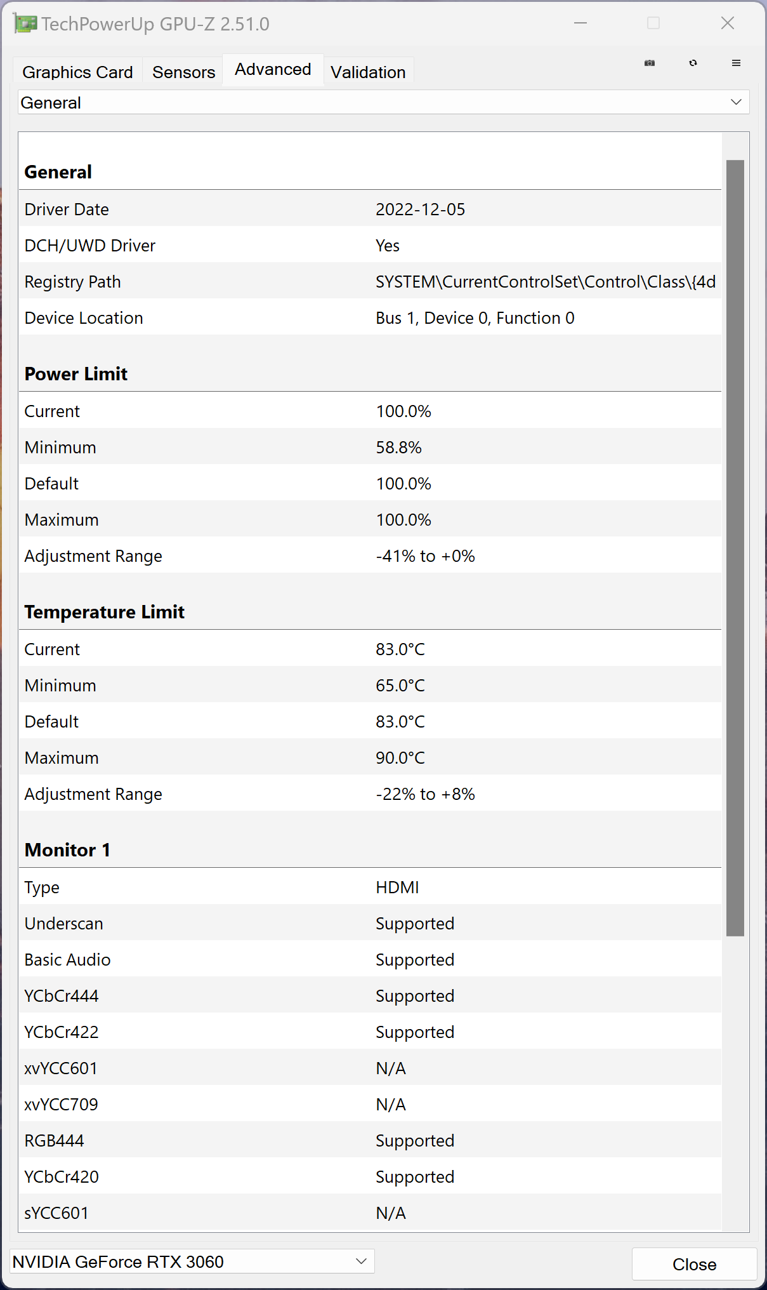767x1290 pixels.
Task: Click the Close button
Action: point(694,1264)
